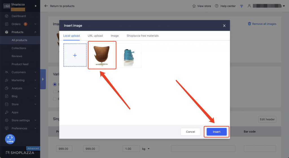
Task: Close the Insert image dialog
Action: 224,26
